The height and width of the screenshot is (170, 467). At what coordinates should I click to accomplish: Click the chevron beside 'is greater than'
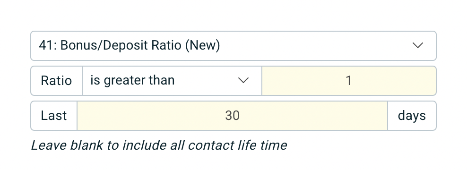243,80
